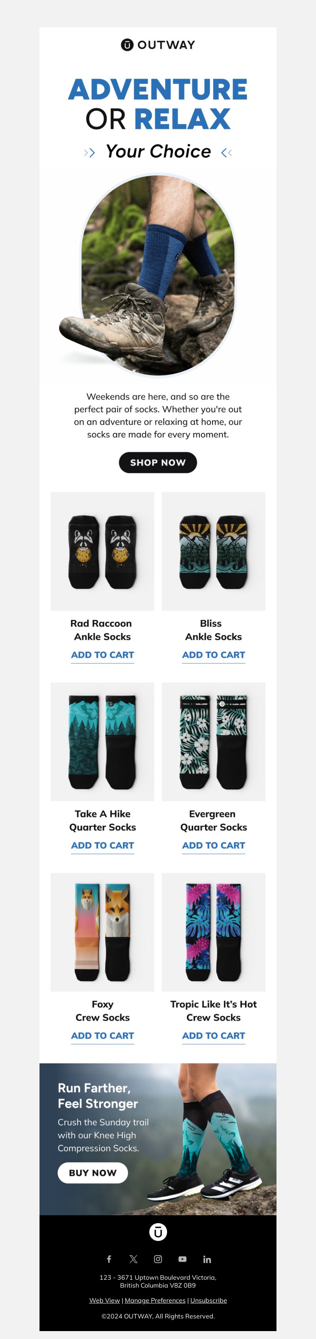Open the Instagram icon in footer
The image size is (316, 1339).
(x=158, y=1258)
